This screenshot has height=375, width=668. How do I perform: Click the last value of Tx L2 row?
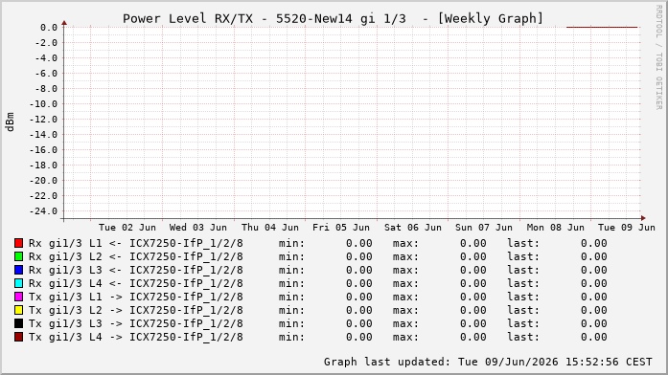[594, 310]
